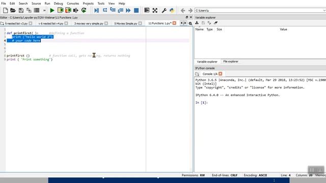Viewport: 326px width, 183px height.
Task: Step return debug icon
Action: pyautogui.click(x=120, y=10)
